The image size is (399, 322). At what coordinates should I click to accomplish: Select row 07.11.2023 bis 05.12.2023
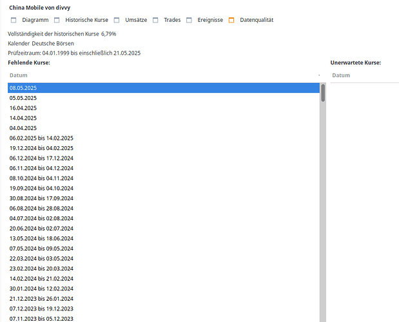(164, 318)
